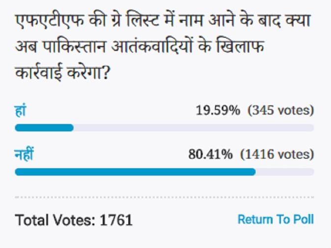Select the 19.59% percentage text
331x248 pixels.
tap(218, 110)
